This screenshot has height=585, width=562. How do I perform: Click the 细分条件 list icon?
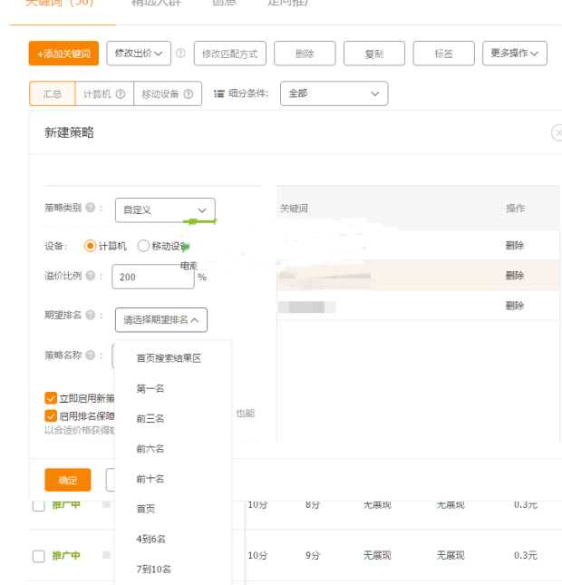click(218, 94)
